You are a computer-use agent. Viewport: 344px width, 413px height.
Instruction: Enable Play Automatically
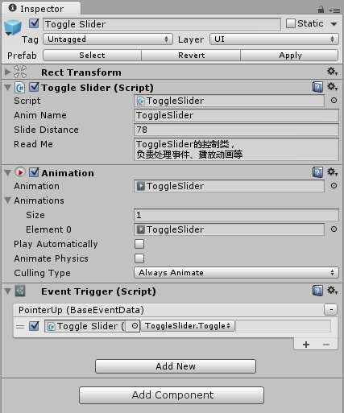tap(139, 244)
